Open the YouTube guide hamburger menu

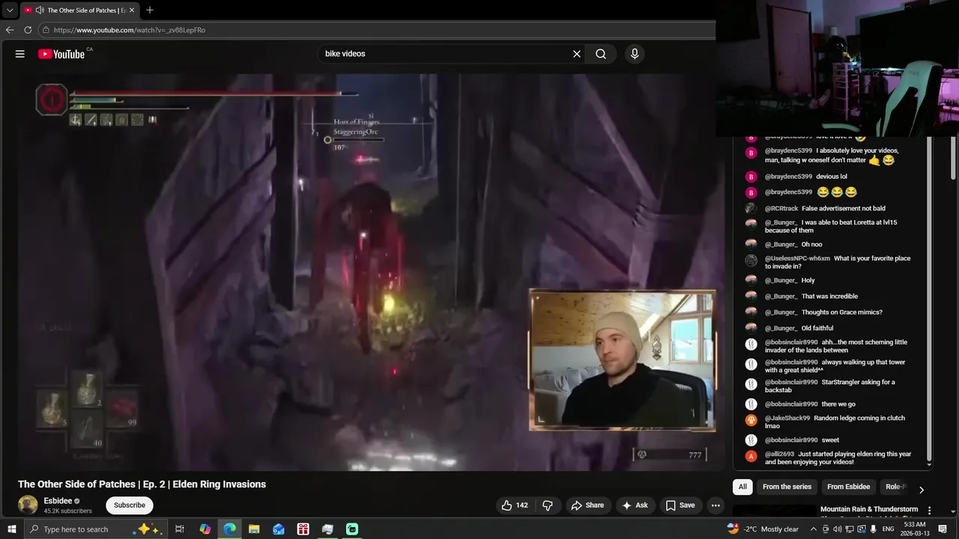click(20, 54)
